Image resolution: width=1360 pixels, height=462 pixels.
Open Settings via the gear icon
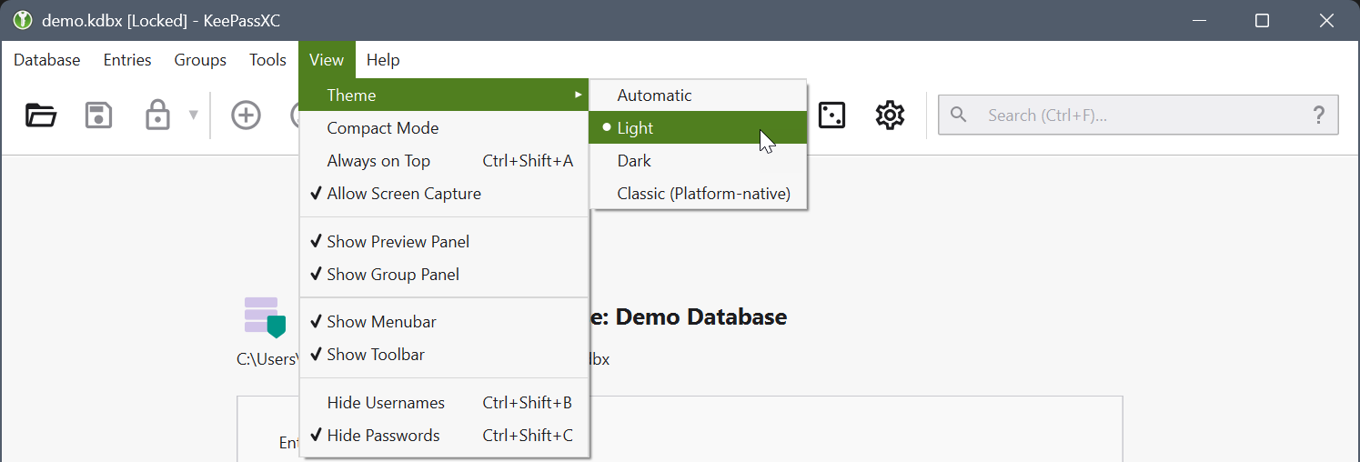[x=890, y=115]
